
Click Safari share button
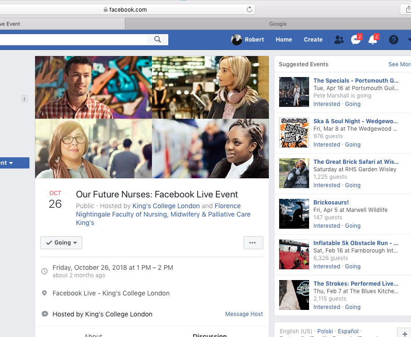point(407,9)
